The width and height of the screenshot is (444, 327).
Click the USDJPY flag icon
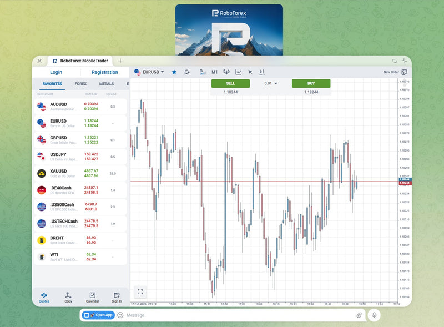tap(42, 157)
